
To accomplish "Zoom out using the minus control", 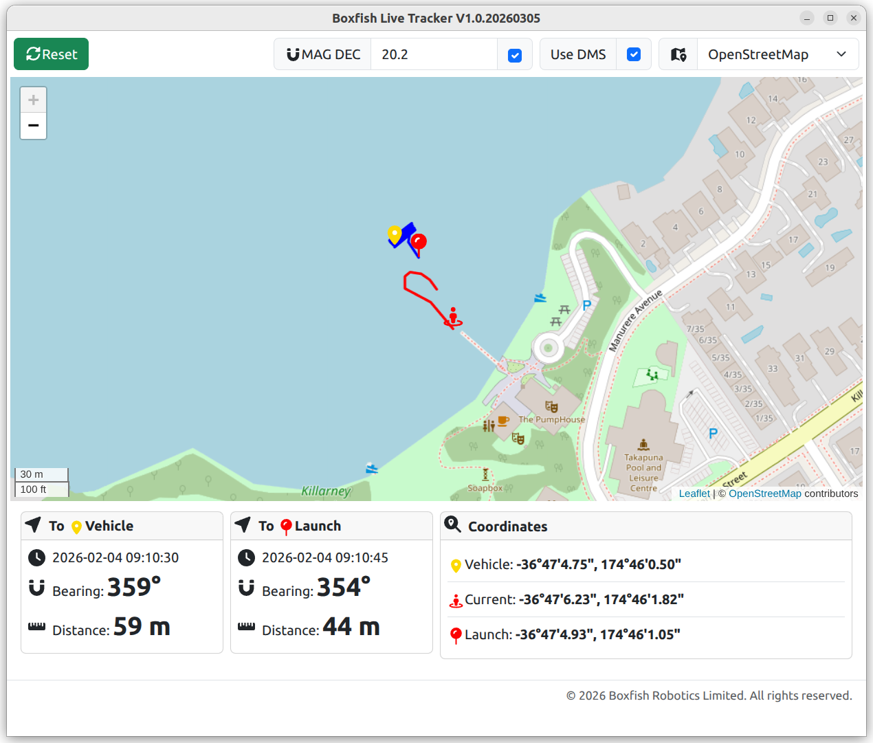I will click(x=33, y=126).
